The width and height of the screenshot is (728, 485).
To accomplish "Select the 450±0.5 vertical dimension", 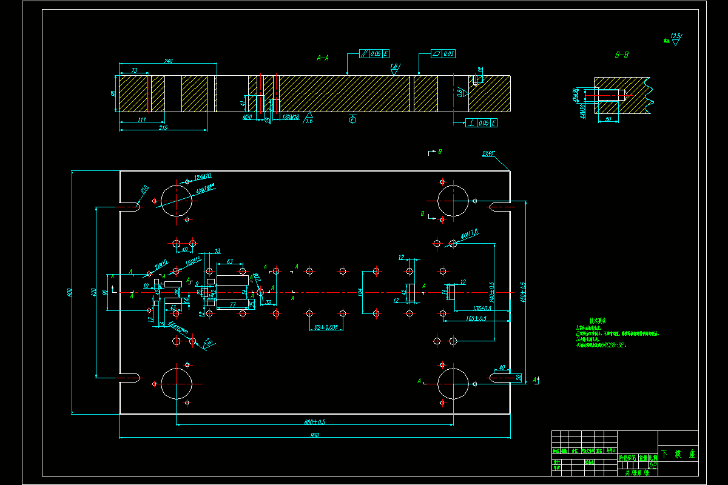I will pos(523,292).
